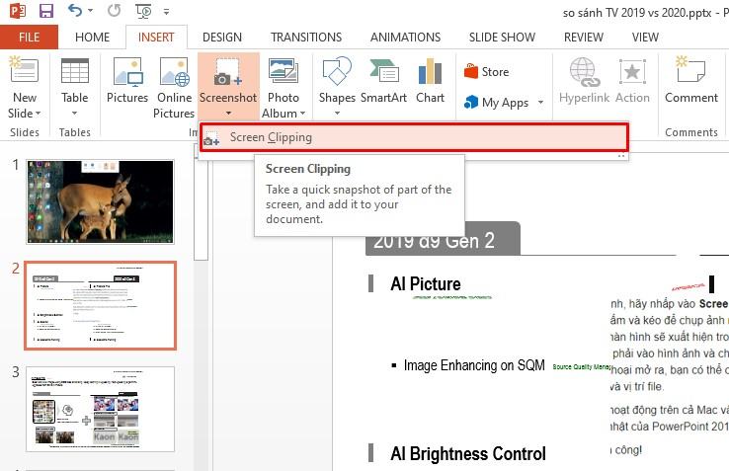Click the AI Picture heading

tap(426, 283)
